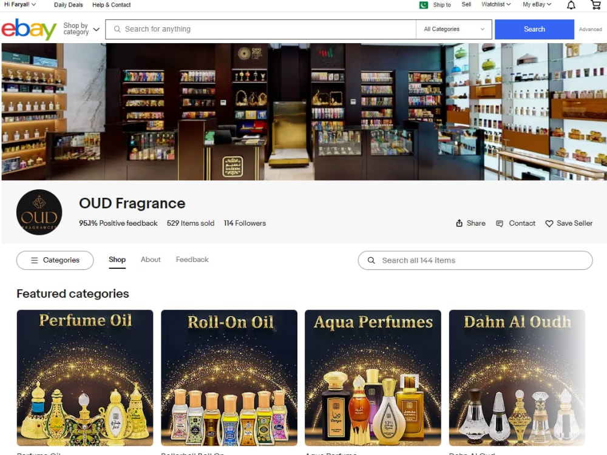Screen dimensions: 607x455
Task: Focus the Search all 144 items field
Action: tap(475, 260)
